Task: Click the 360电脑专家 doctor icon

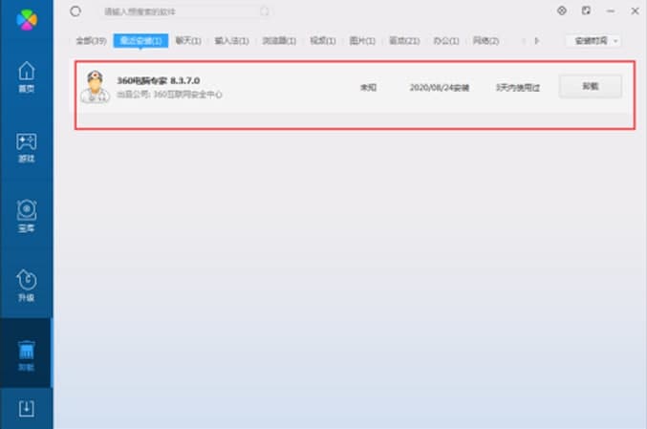Action: [x=96, y=87]
